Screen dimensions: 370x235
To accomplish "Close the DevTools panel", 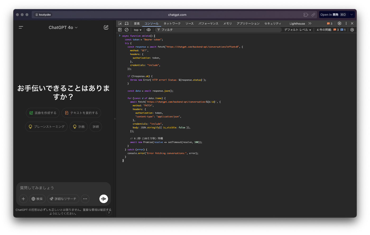I will tap(352, 23).
